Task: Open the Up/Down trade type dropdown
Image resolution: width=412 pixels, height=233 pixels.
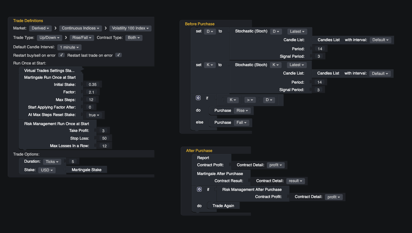Action: pos(49,37)
